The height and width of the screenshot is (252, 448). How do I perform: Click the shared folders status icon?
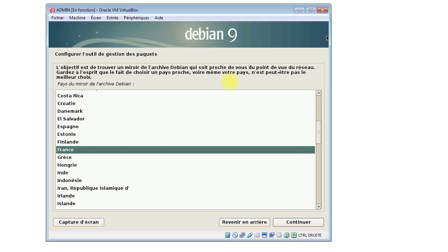(257, 235)
